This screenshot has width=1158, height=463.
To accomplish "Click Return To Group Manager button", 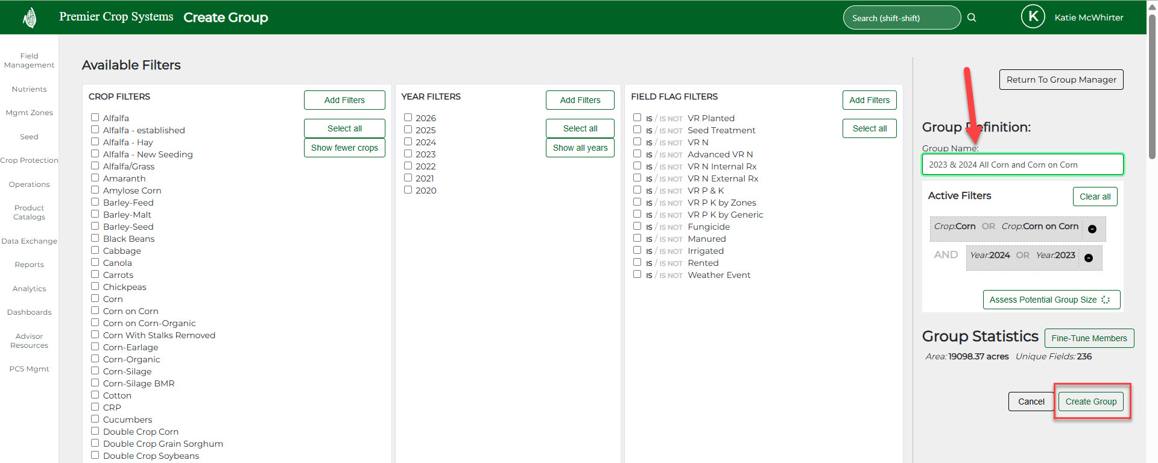I will [1061, 80].
